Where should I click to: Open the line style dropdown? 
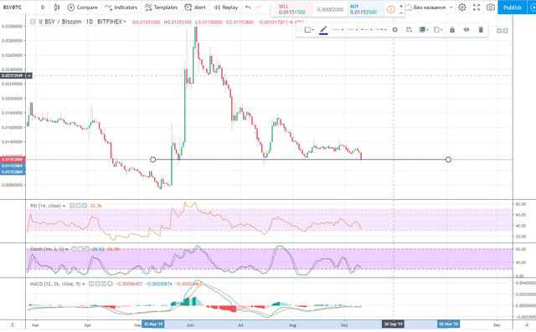[352, 29]
